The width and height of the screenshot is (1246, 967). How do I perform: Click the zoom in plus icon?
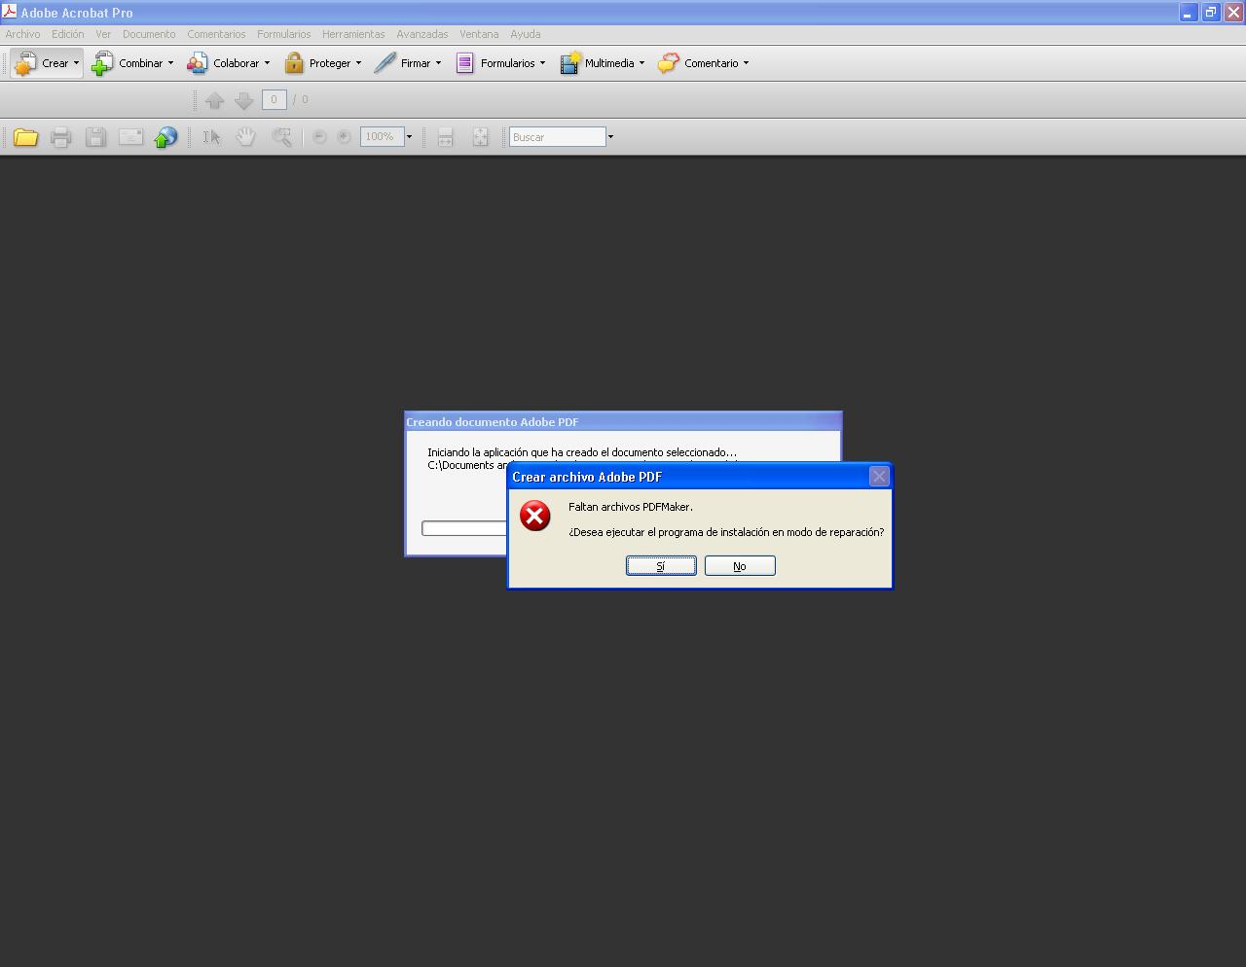coord(344,137)
